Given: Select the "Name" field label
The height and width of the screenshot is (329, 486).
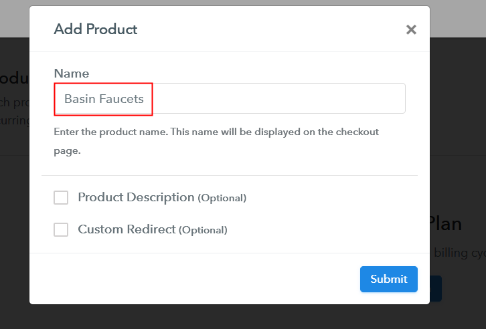Looking at the screenshot, I should pyautogui.click(x=71, y=74).
